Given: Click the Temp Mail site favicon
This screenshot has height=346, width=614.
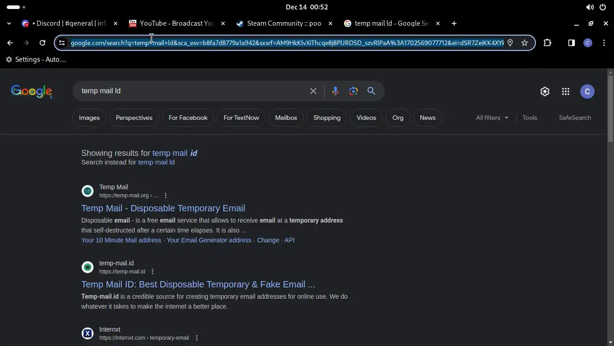Looking at the screenshot, I should pos(88,191).
